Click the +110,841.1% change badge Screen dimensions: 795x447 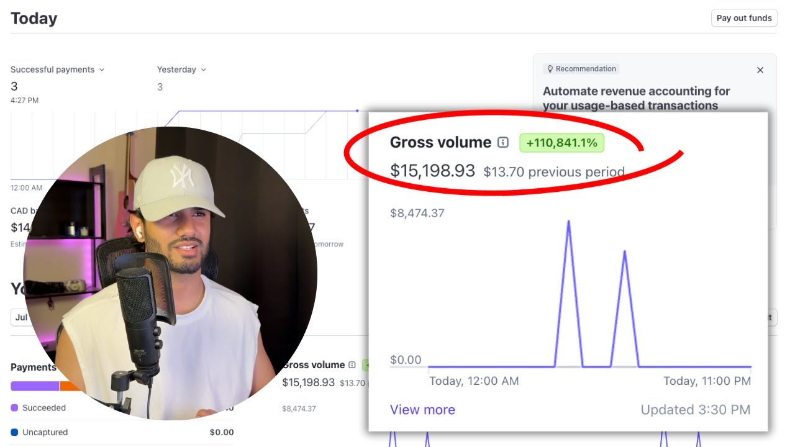click(x=561, y=143)
